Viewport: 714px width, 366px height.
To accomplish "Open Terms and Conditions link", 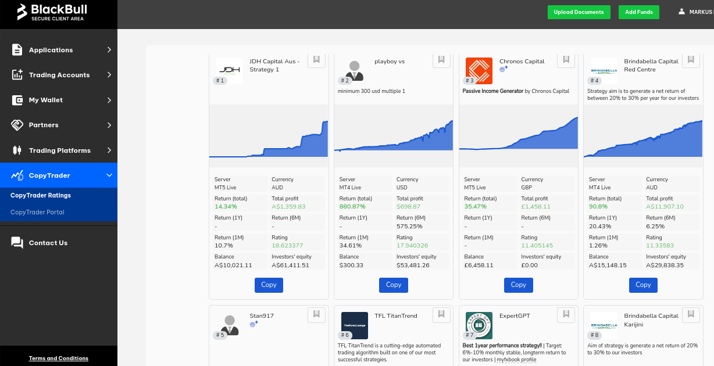I will tap(59, 358).
